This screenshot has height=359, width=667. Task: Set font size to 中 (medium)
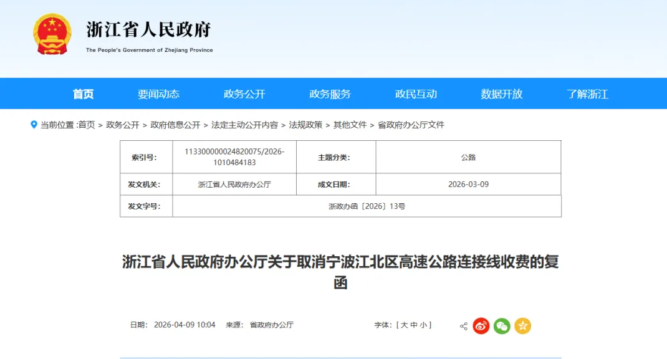tap(413, 325)
